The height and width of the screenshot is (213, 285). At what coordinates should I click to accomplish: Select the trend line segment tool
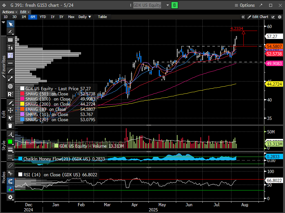point(11,79)
